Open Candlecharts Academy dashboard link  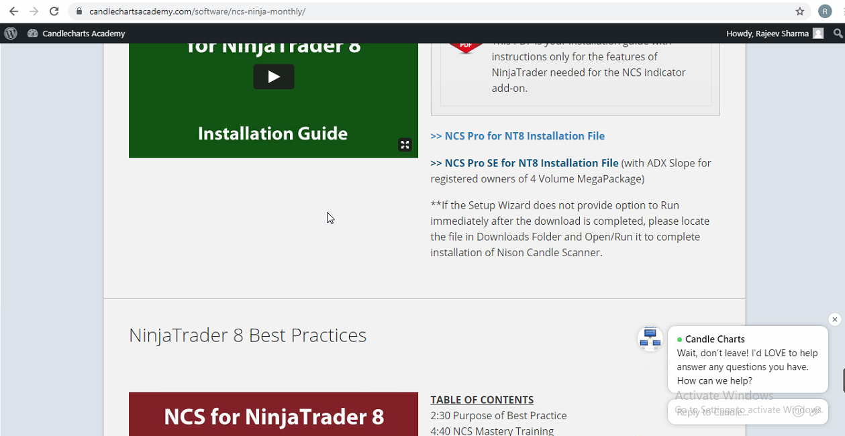76,34
